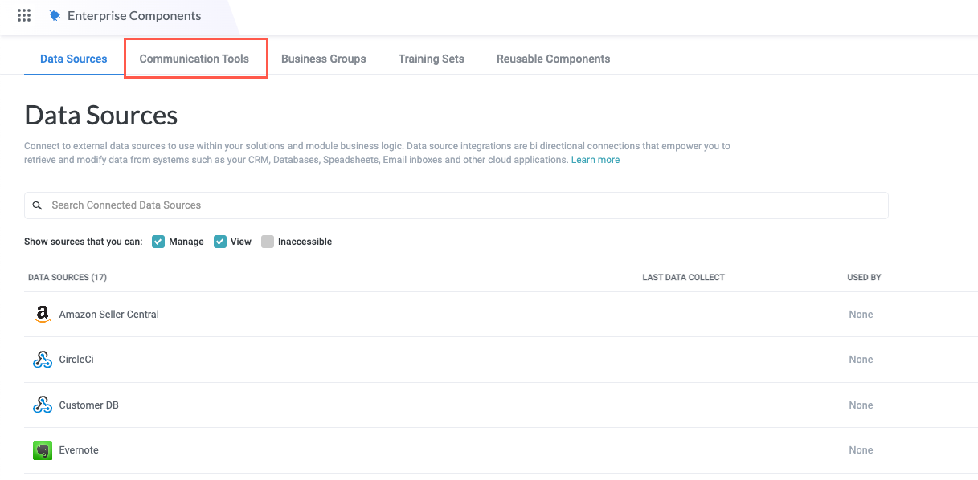Uncheck the Manage sources checkbox

coord(158,242)
